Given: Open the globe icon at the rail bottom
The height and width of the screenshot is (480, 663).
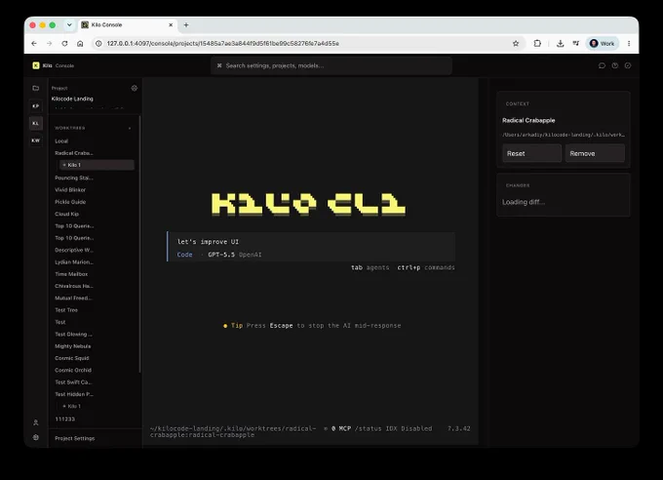Looking at the screenshot, I should [36, 438].
